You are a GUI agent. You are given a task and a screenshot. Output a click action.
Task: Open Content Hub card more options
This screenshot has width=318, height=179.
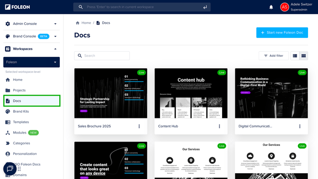[219, 126]
